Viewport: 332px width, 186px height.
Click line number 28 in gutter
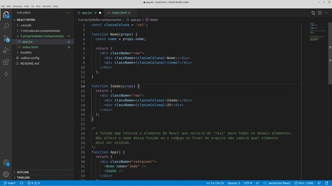click(83, 152)
